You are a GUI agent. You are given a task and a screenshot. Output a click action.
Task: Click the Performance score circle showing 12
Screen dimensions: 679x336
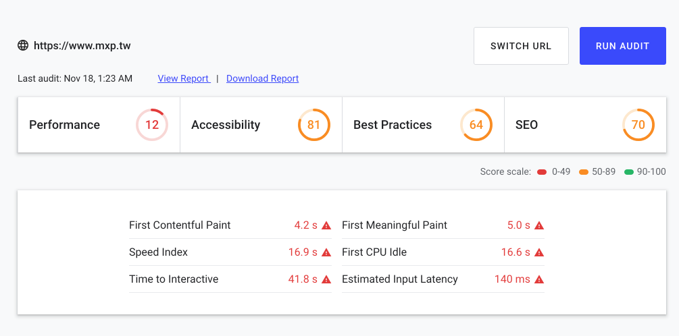[x=152, y=125]
